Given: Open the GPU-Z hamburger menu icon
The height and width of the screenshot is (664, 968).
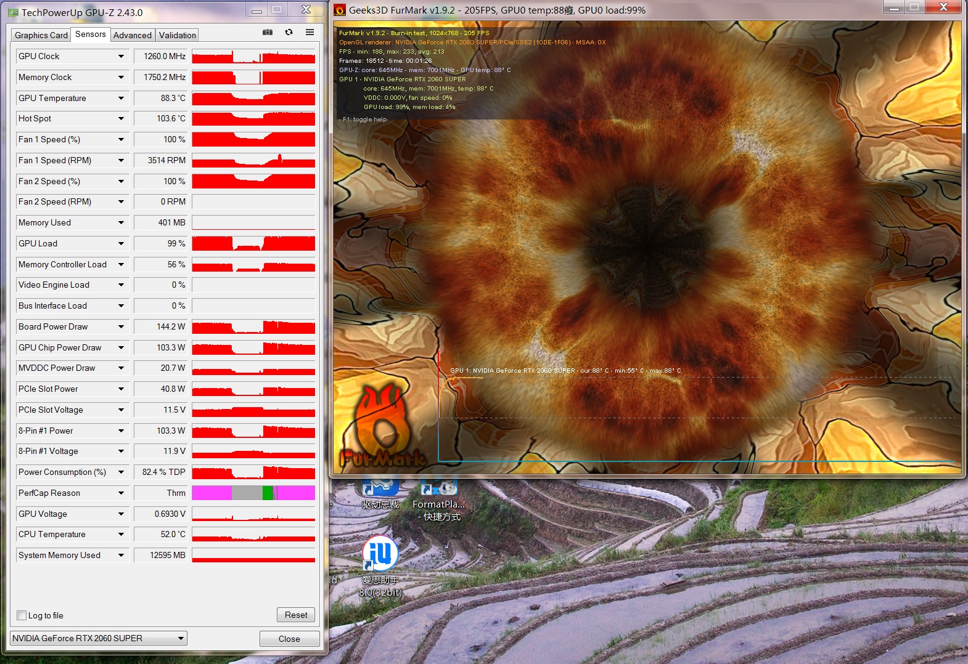Looking at the screenshot, I should coord(310,32).
